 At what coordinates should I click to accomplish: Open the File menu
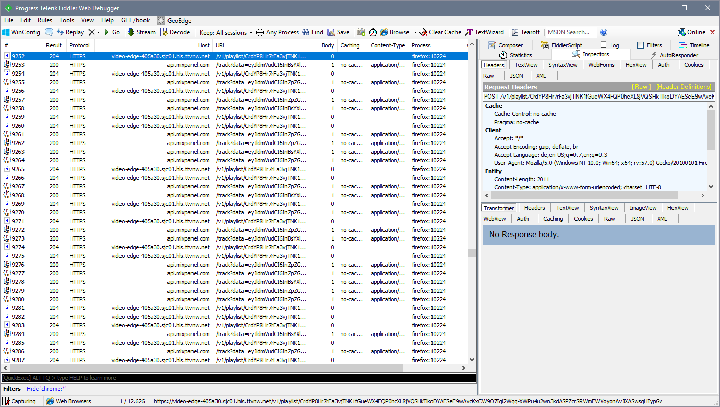point(9,20)
